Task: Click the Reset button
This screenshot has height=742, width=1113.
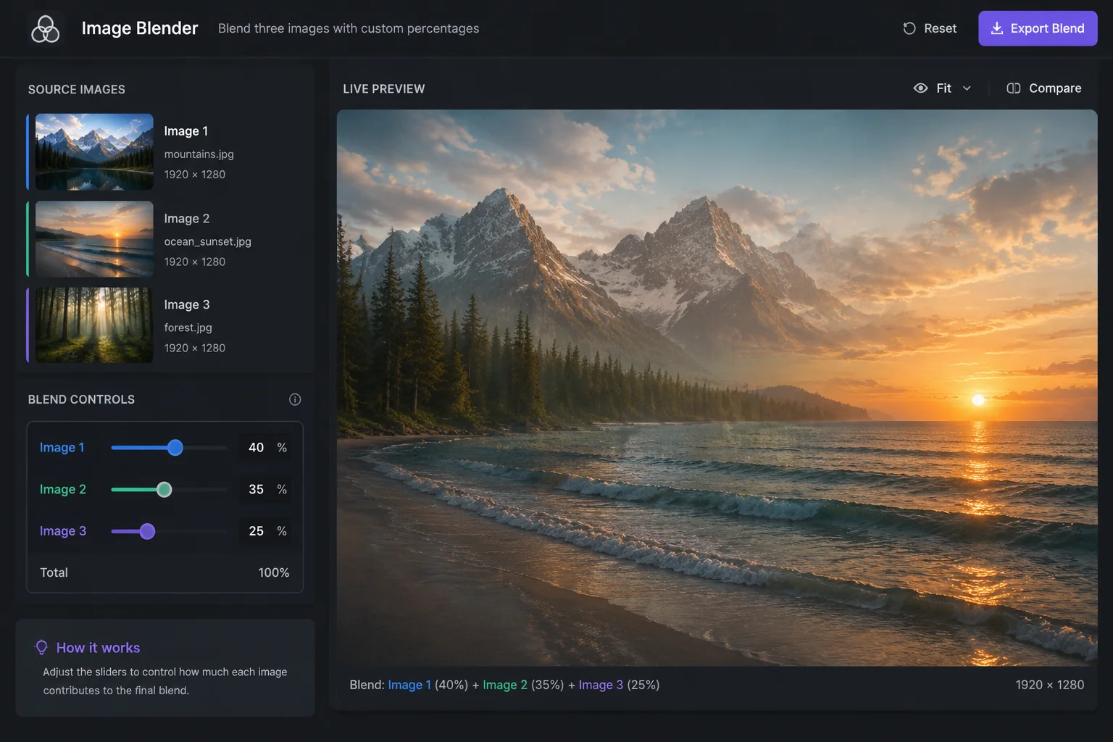Action: point(930,28)
